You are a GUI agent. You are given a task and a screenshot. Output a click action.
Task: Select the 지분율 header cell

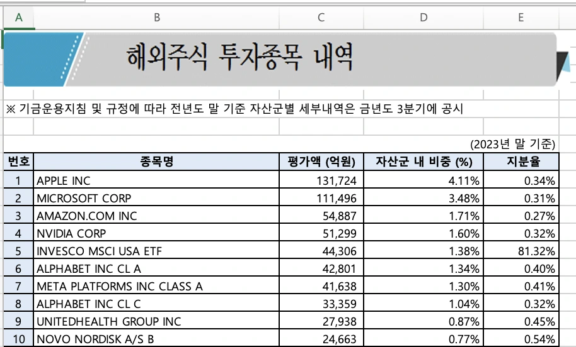(x=521, y=162)
